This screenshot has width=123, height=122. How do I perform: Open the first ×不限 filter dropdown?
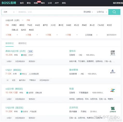click(12, 35)
